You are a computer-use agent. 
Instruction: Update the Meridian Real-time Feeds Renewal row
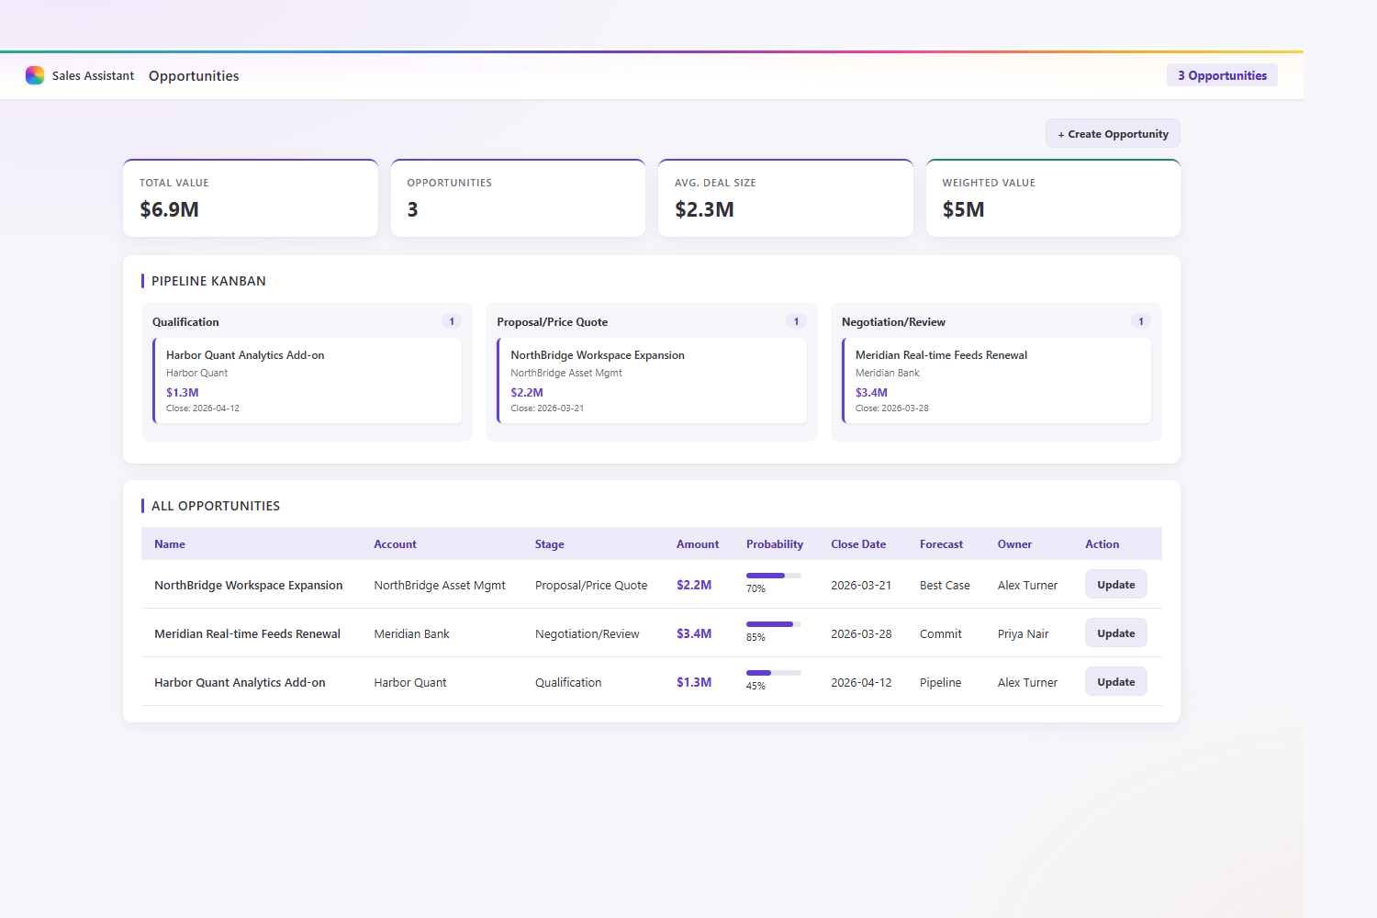(1115, 633)
